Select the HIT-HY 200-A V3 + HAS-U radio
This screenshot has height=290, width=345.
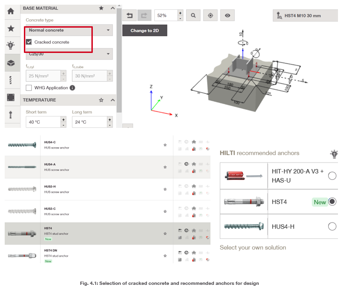332,176
